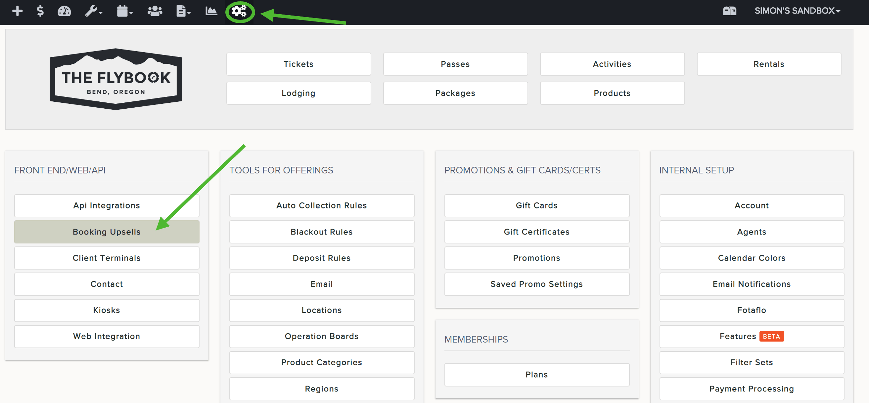Open Gift Certificates settings
869x403 pixels.
click(x=537, y=232)
